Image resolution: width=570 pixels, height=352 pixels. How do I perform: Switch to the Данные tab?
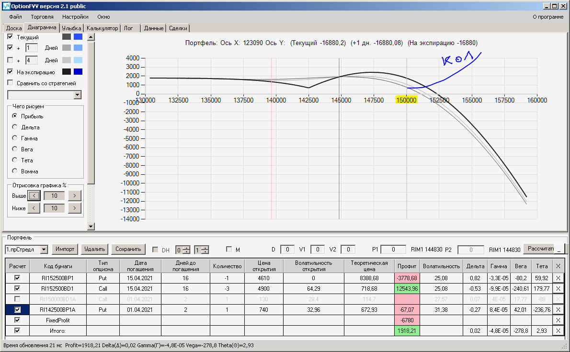[x=154, y=28]
